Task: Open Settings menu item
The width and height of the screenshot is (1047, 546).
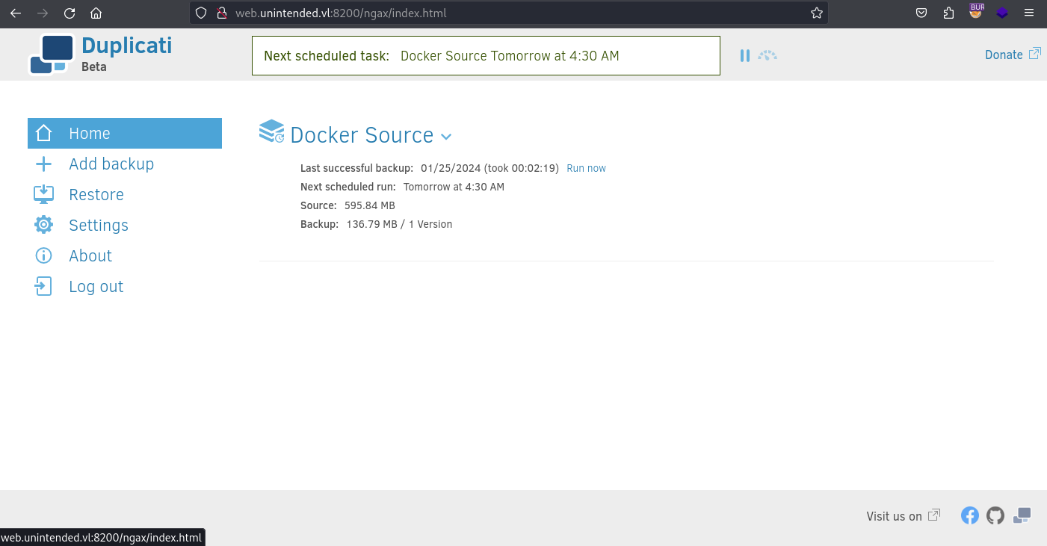Action: [x=125, y=225]
